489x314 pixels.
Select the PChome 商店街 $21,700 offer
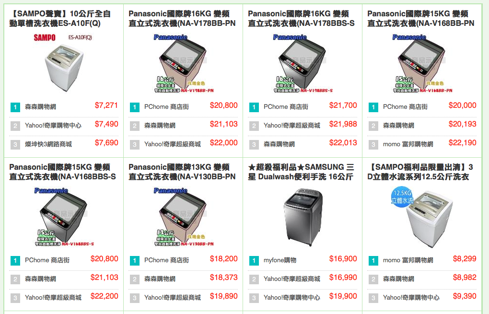coord(303,106)
